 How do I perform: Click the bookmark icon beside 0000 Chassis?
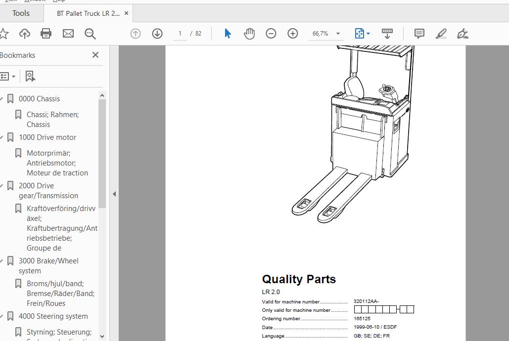[x=10, y=99]
